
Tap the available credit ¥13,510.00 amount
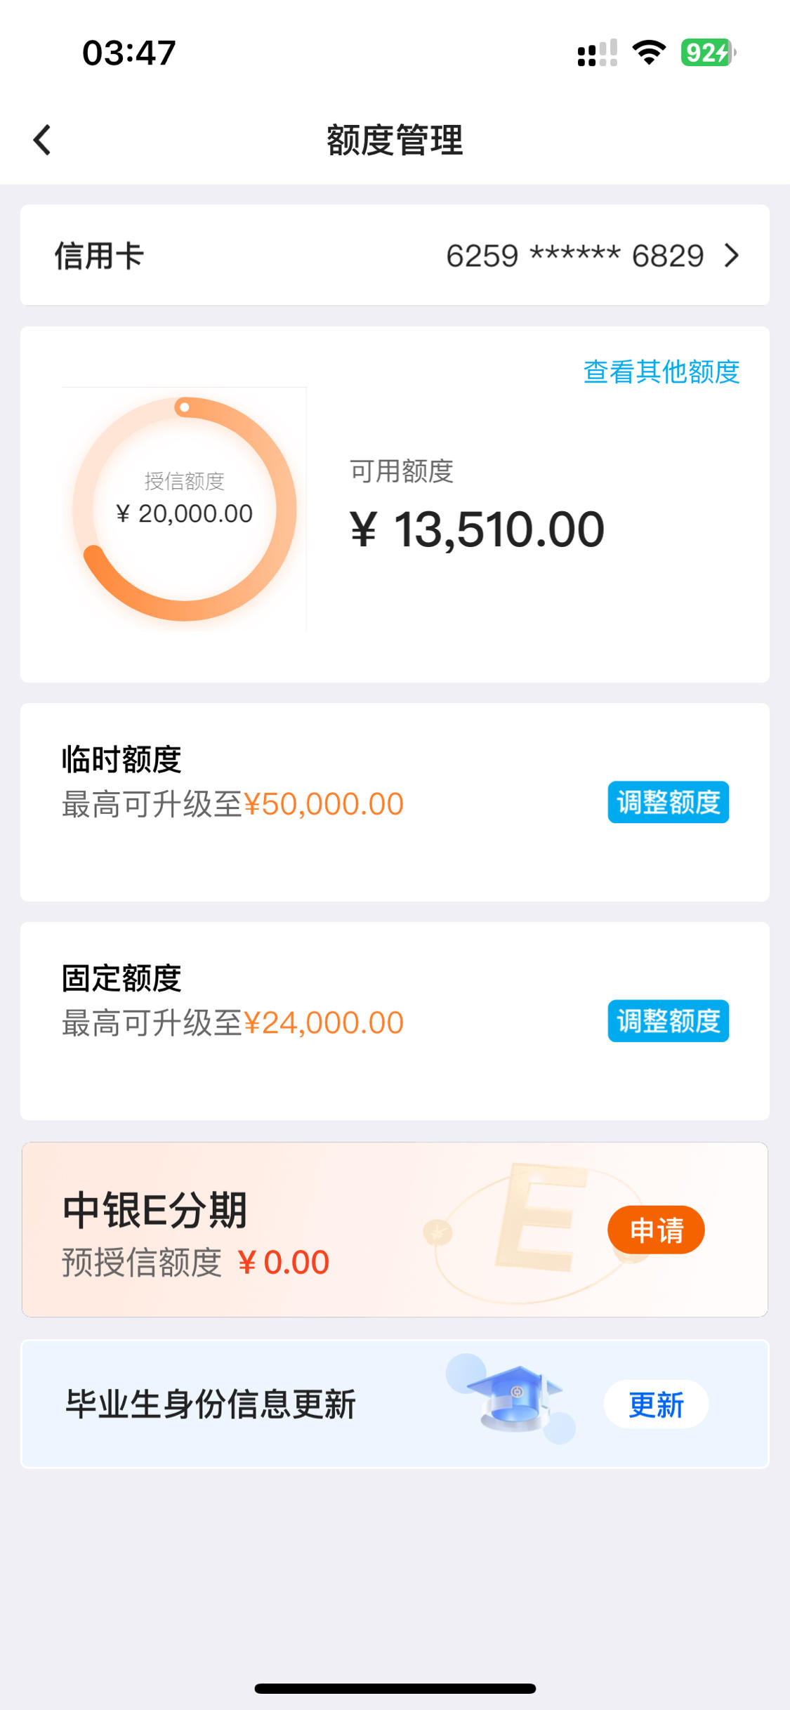coord(477,529)
